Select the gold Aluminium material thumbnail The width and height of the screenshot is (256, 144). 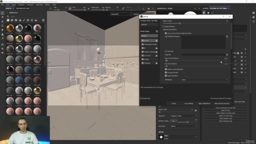10,28
